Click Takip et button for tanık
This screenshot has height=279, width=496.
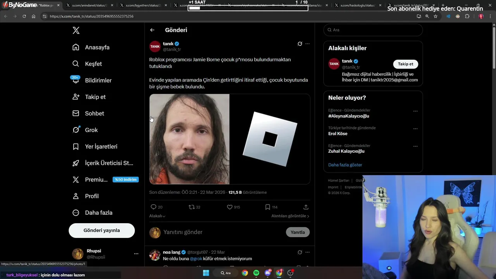click(405, 64)
